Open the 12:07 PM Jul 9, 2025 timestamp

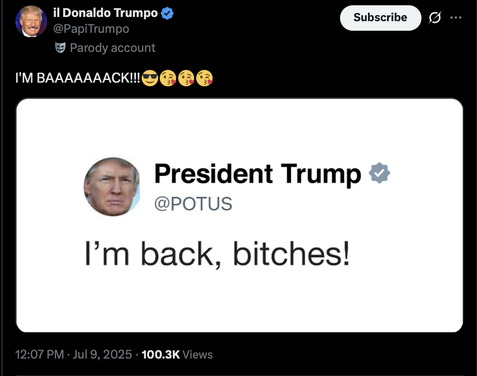pos(74,354)
